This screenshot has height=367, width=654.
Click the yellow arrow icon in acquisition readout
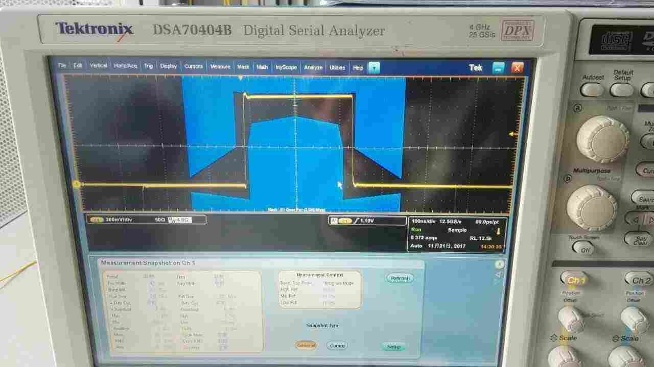498,230
